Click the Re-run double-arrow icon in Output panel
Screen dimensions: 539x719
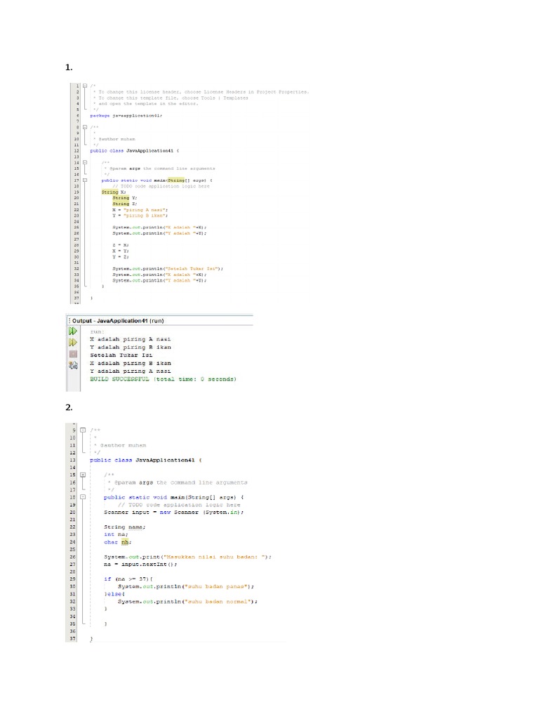(72, 331)
